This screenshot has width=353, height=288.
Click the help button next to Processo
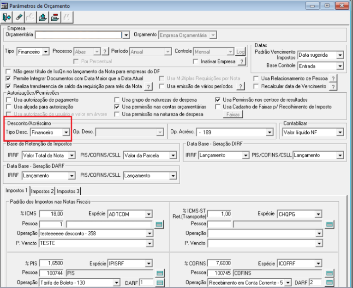pyautogui.click(x=105, y=52)
